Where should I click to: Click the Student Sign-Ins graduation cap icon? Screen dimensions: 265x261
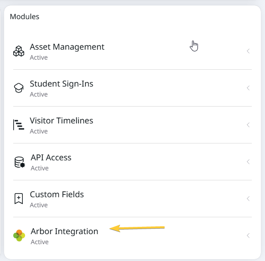point(19,88)
